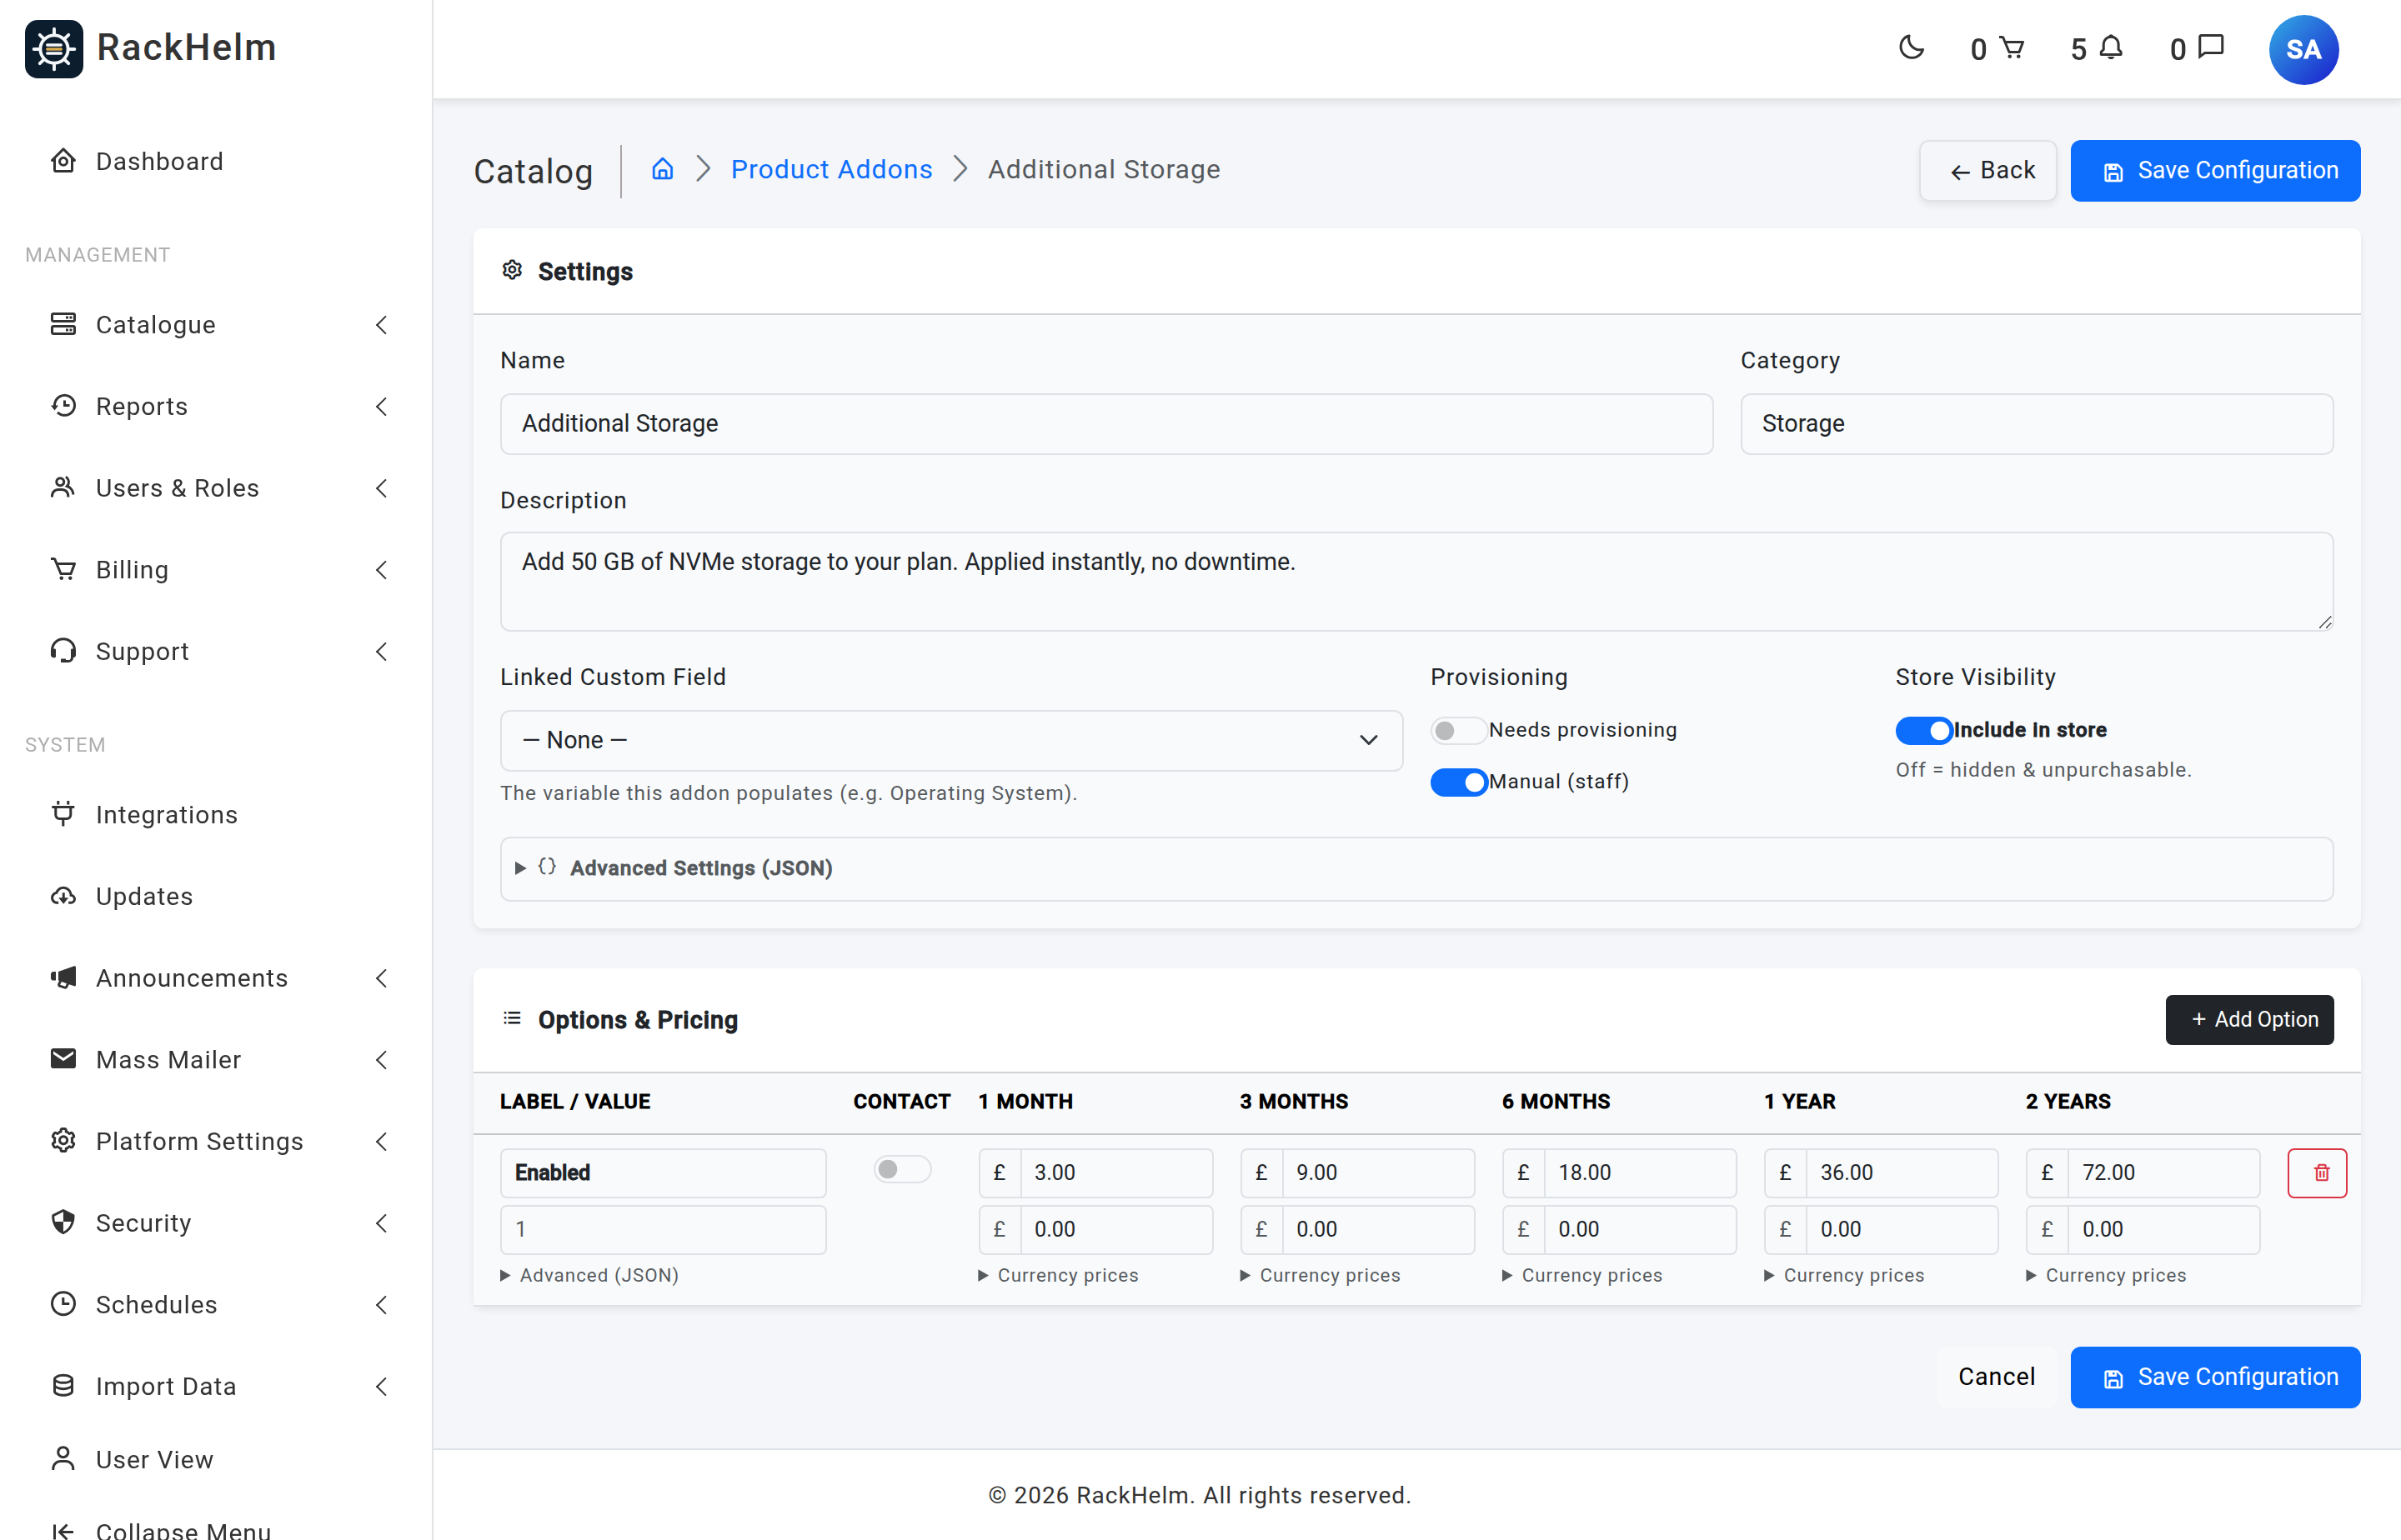Click the RackHelm logo icon
The width and height of the screenshot is (2401, 1540).
pyautogui.click(x=54, y=48)
